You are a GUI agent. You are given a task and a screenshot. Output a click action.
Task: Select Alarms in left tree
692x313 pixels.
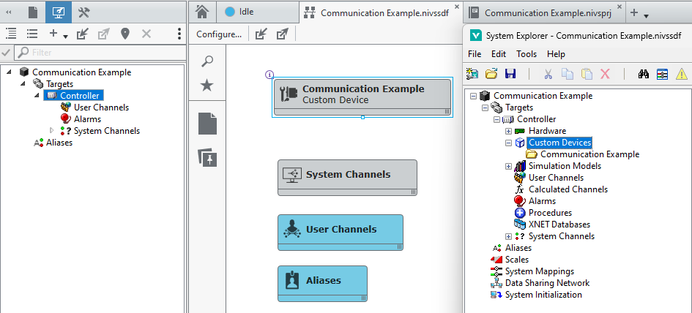87,119
